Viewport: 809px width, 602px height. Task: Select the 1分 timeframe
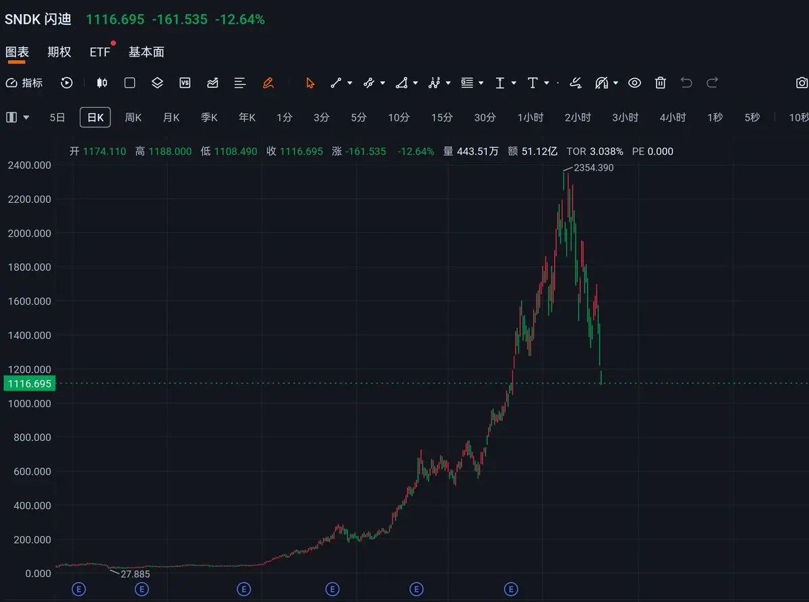[x=284, y=117]
